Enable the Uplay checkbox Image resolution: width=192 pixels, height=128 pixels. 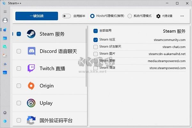pos(19,103)
